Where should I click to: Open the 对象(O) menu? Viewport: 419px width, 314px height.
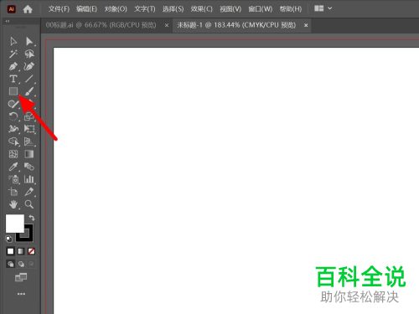pyautogui.click(x=116, y=9)
